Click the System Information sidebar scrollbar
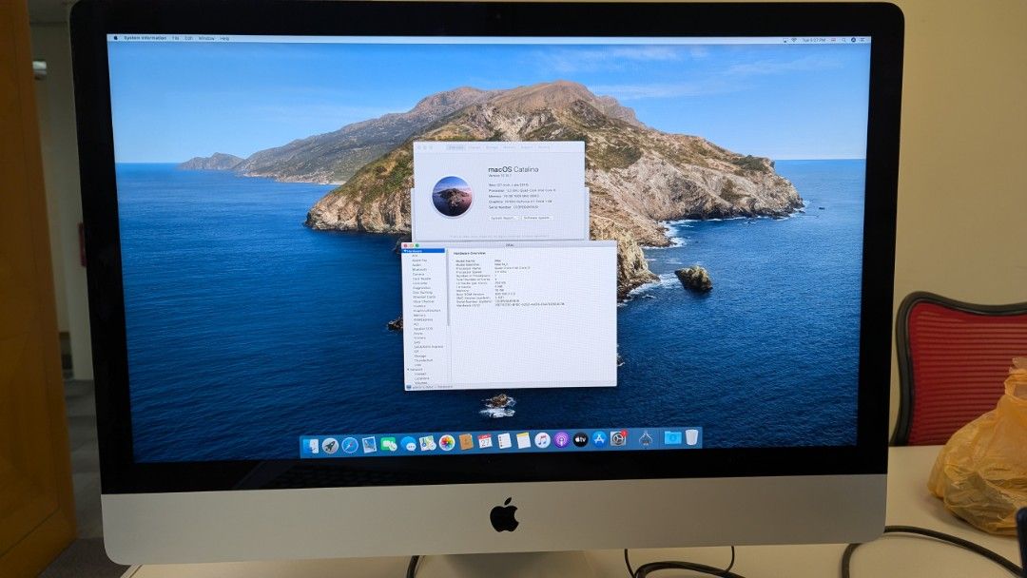The height and width of the screenshot is (578, 1027). click(x=449, y=288)
